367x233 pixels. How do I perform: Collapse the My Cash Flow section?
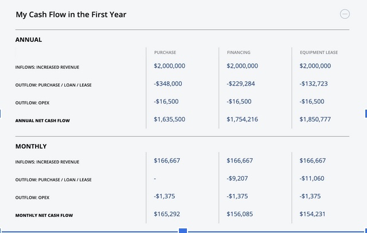tap(345, 14)
